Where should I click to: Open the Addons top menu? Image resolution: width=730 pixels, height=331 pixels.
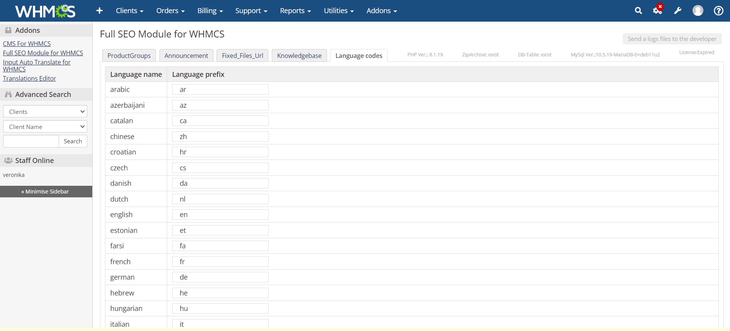tap(382, 11)
